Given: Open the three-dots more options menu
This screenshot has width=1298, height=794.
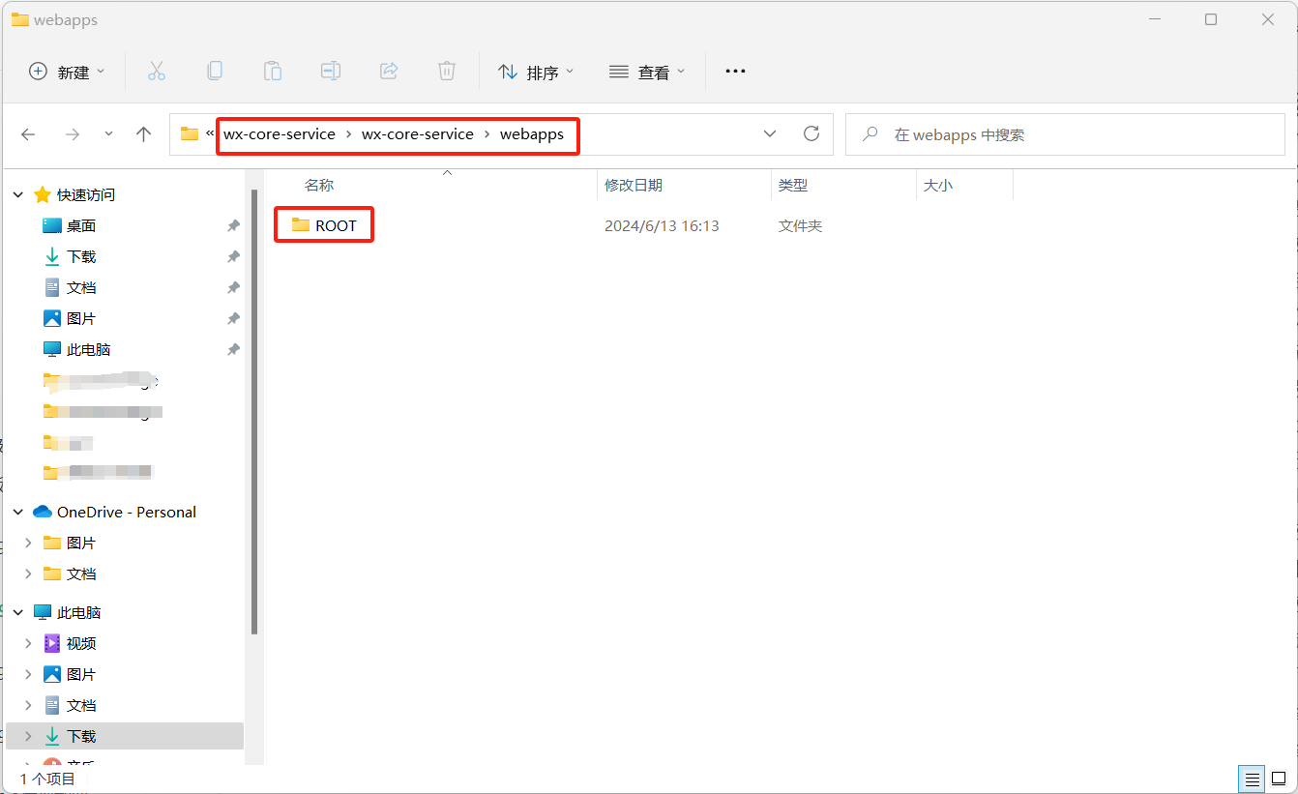Looking at the screenshot, I should coord(736,72).
